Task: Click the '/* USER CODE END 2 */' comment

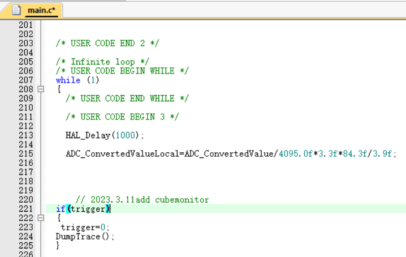Action: (x=107, y=43)
